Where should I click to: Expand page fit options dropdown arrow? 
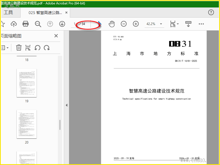click(x=178, y=24)
